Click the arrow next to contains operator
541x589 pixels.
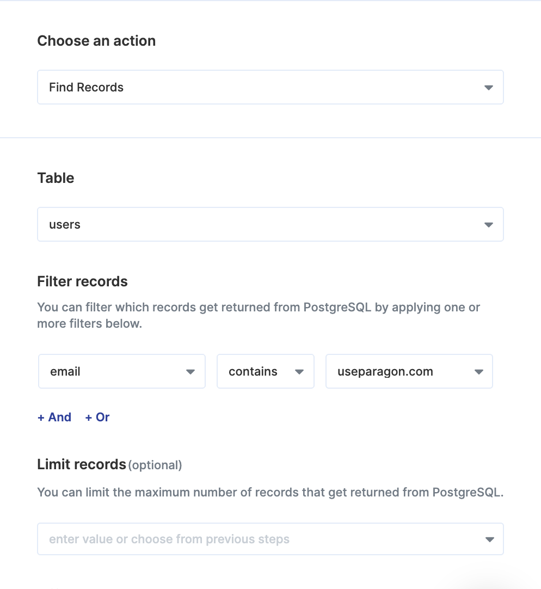[x=299, y=372]
